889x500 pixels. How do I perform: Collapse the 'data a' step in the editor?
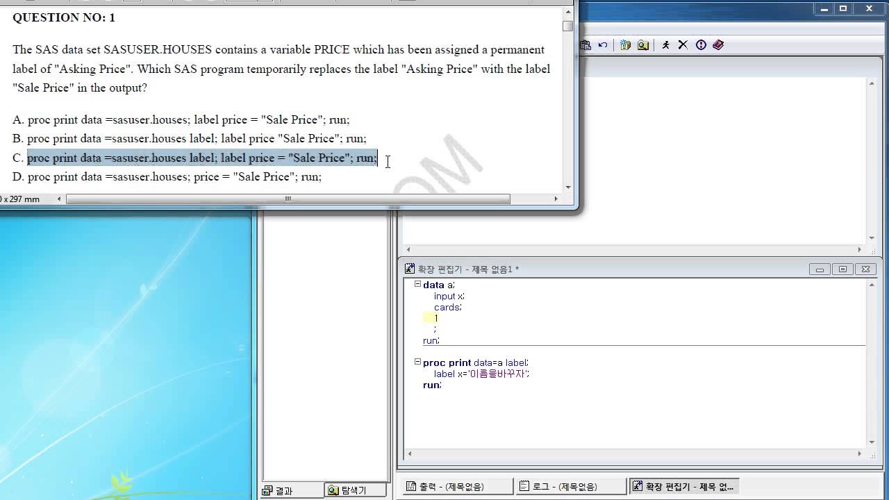[417, 284]
